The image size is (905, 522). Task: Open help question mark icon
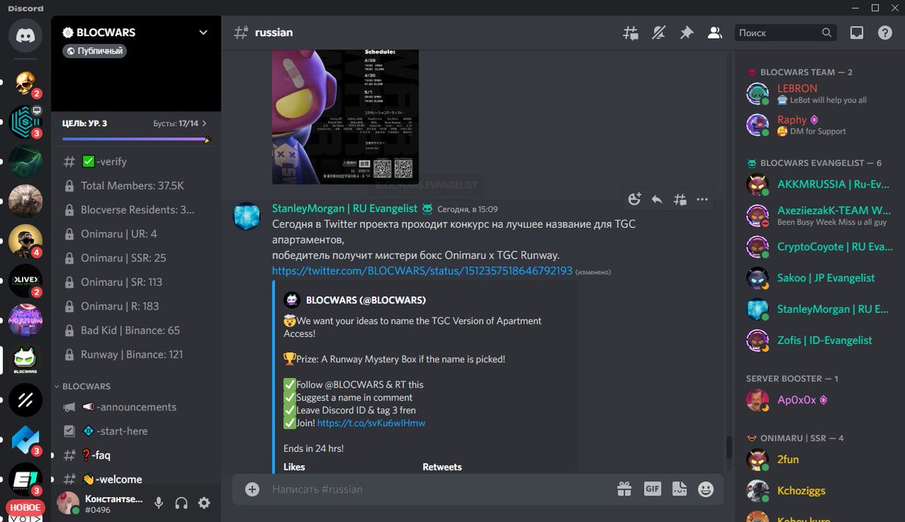pos(885,32)
